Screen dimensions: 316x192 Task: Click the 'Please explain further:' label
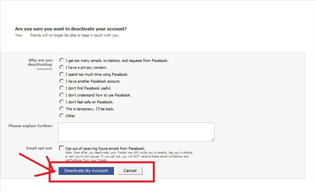coord(30,126)
